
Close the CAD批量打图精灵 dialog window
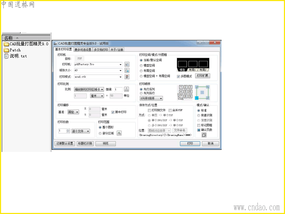pyautogui.click(x=215, y=42)
